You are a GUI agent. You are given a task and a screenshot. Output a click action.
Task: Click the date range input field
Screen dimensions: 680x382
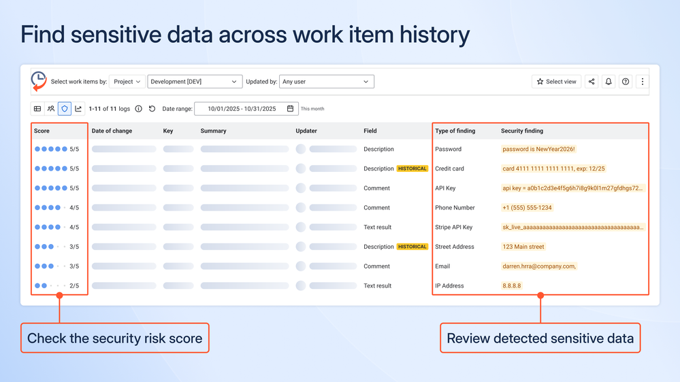pyautogui.click(x=246, y=109)
